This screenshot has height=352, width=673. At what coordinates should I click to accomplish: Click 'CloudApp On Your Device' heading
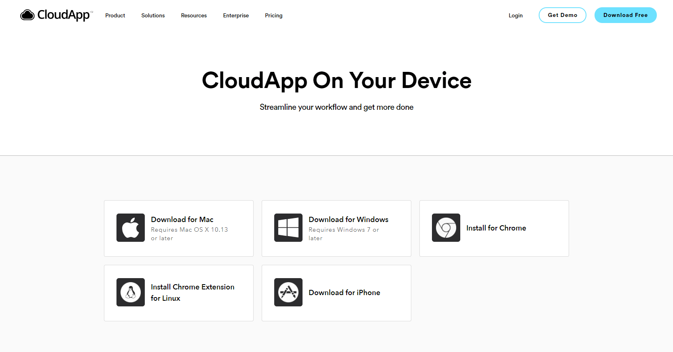(x=336, y=80)
